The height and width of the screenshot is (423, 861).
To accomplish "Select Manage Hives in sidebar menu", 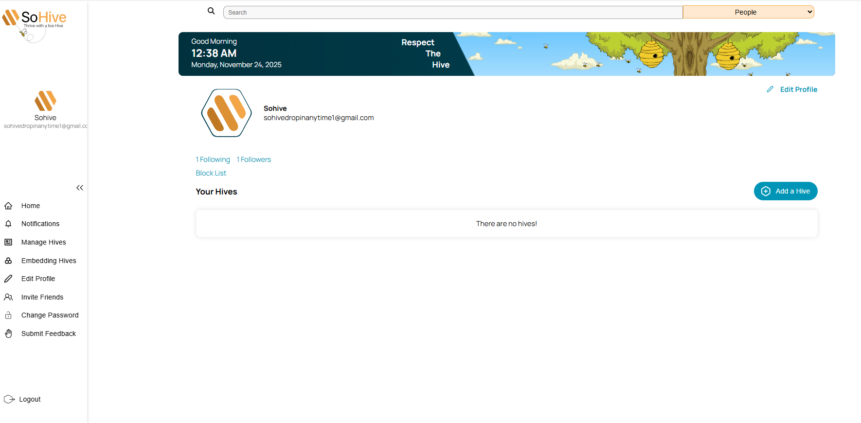I will coord(43,242).
